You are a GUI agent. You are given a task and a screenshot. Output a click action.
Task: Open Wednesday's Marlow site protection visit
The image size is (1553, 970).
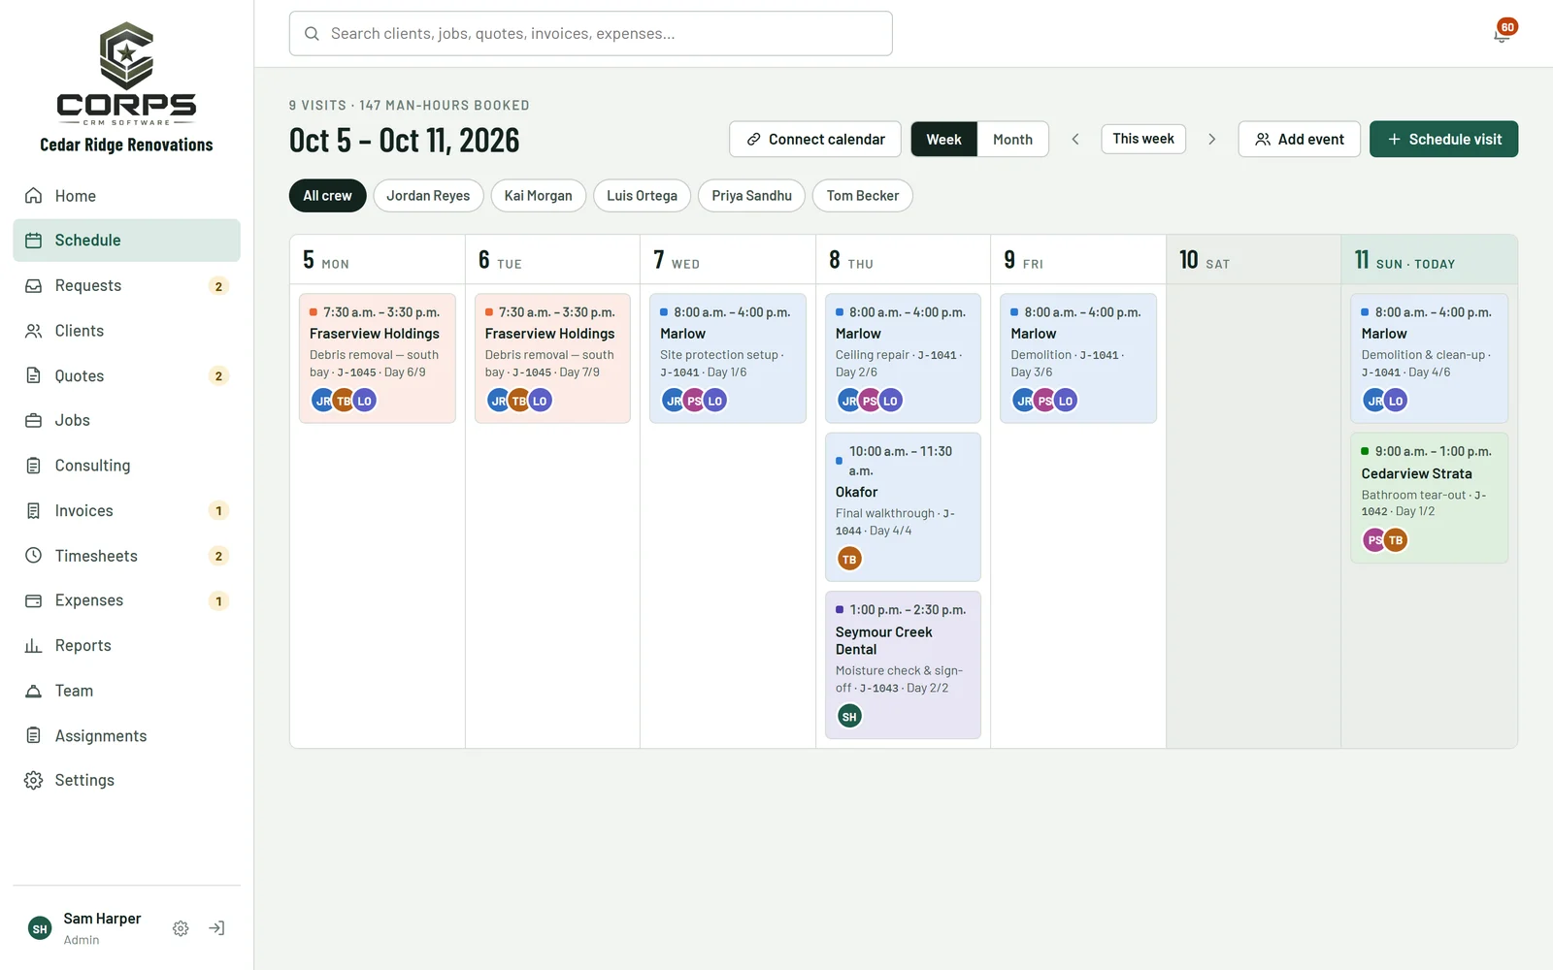point(728,358)
